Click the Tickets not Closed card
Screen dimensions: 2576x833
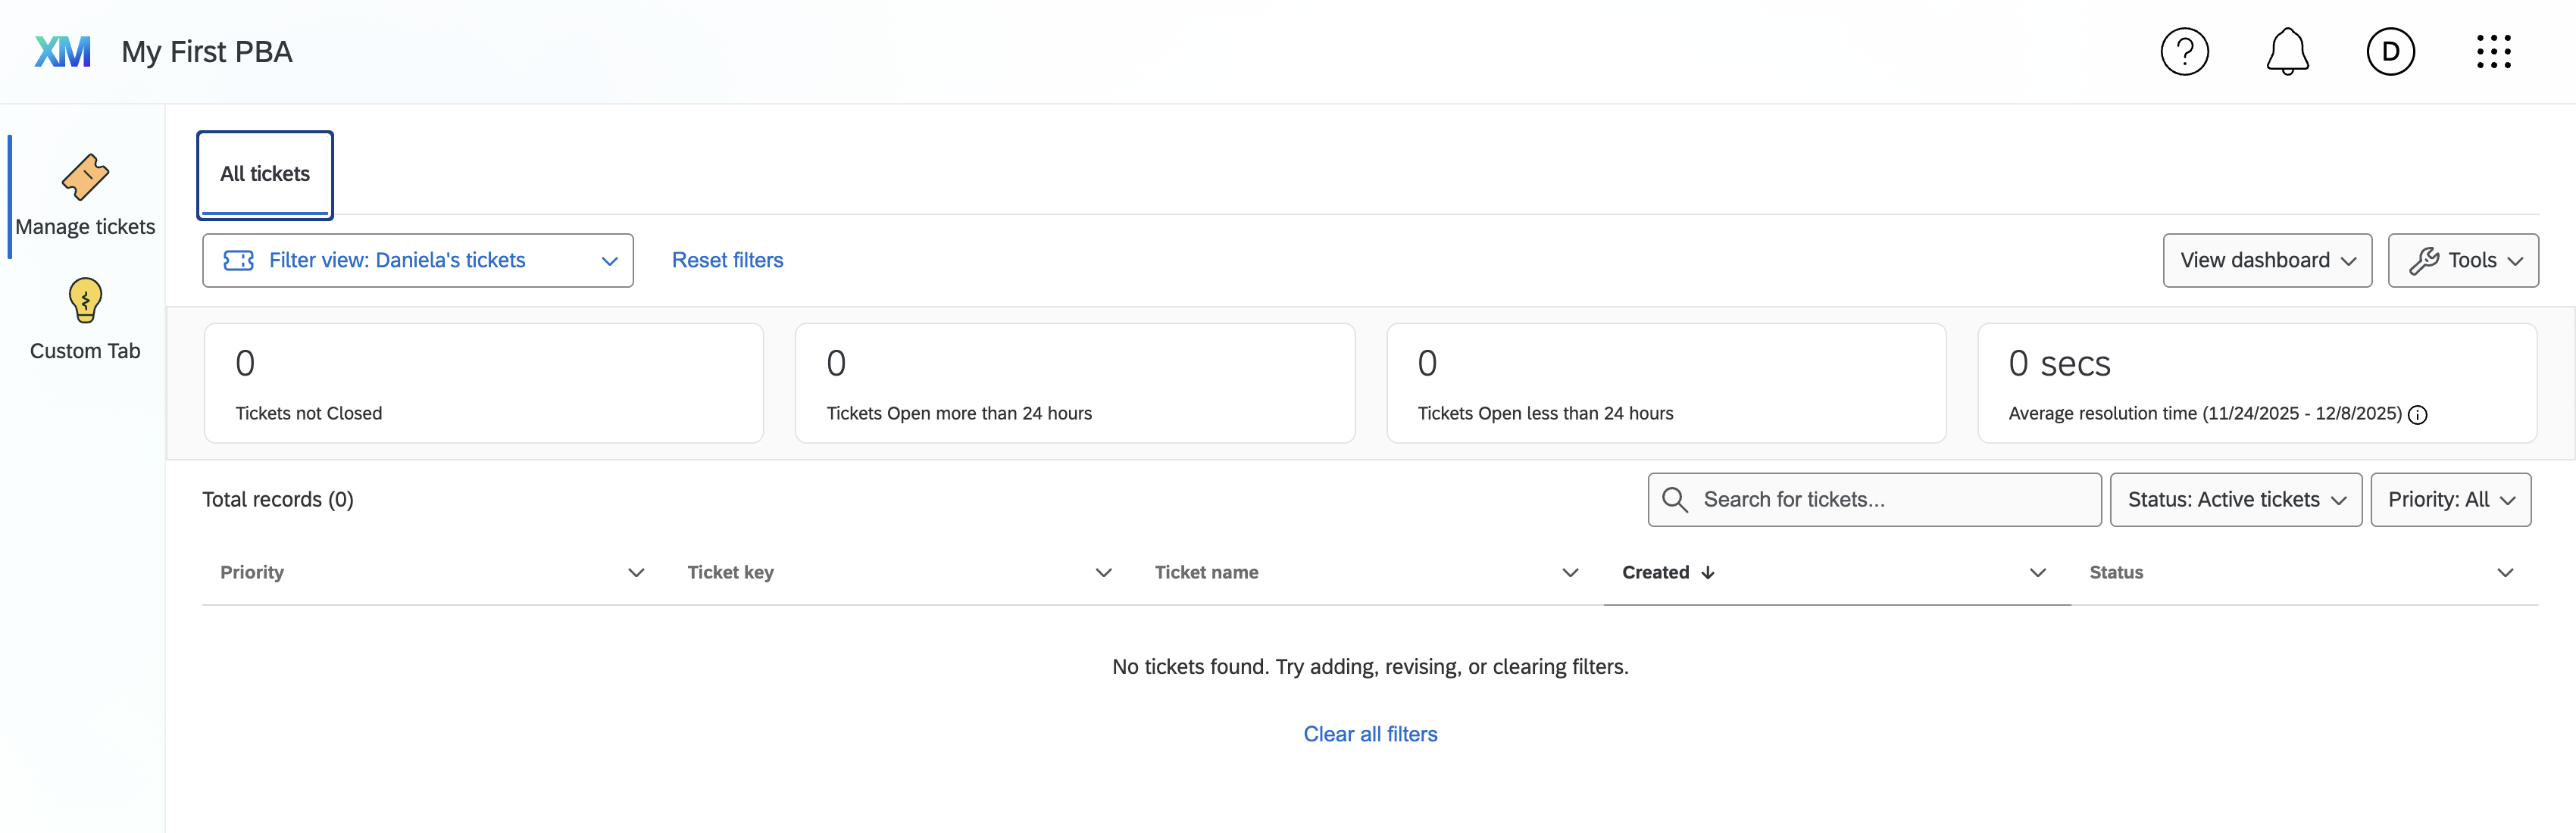click(x=484, y=383)
